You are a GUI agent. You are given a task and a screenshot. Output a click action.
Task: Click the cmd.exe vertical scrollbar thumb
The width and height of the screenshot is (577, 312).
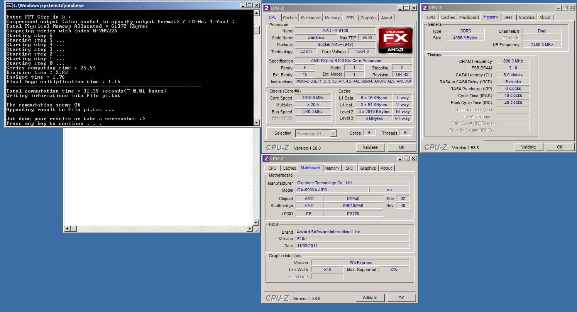point(257,30)
